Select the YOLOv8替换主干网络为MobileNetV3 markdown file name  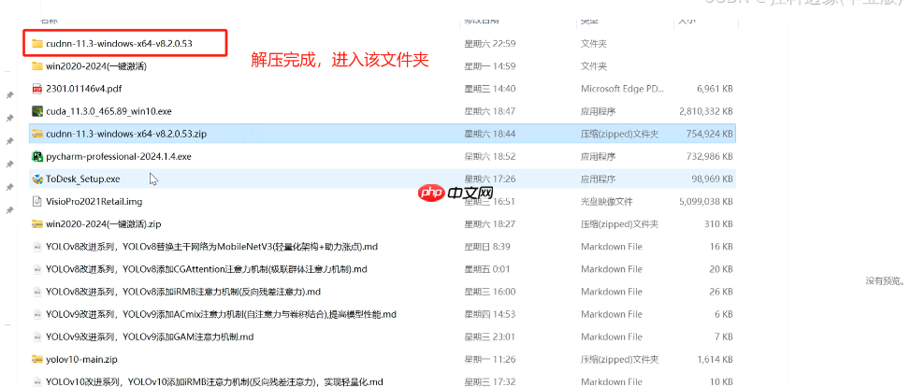pyautogui.click(x=212, y=247)
